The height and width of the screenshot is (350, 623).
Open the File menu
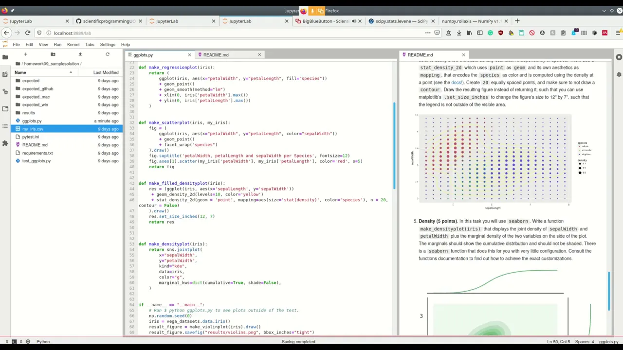point(16,44)
